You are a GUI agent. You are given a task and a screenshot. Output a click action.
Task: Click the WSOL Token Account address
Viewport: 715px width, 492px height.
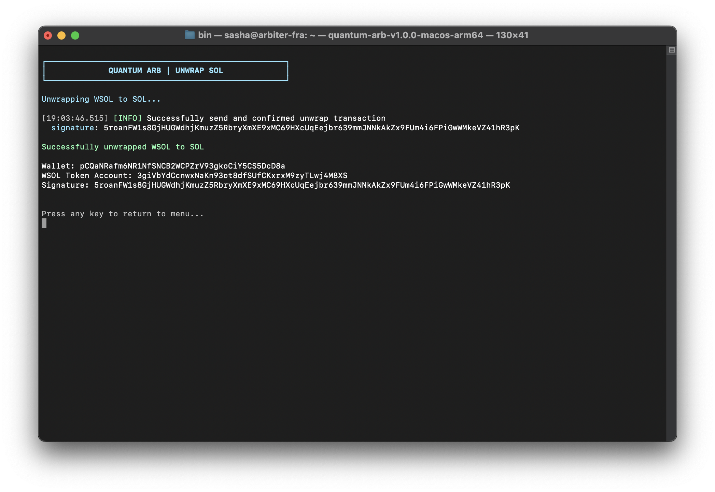(x=242, y=176)
